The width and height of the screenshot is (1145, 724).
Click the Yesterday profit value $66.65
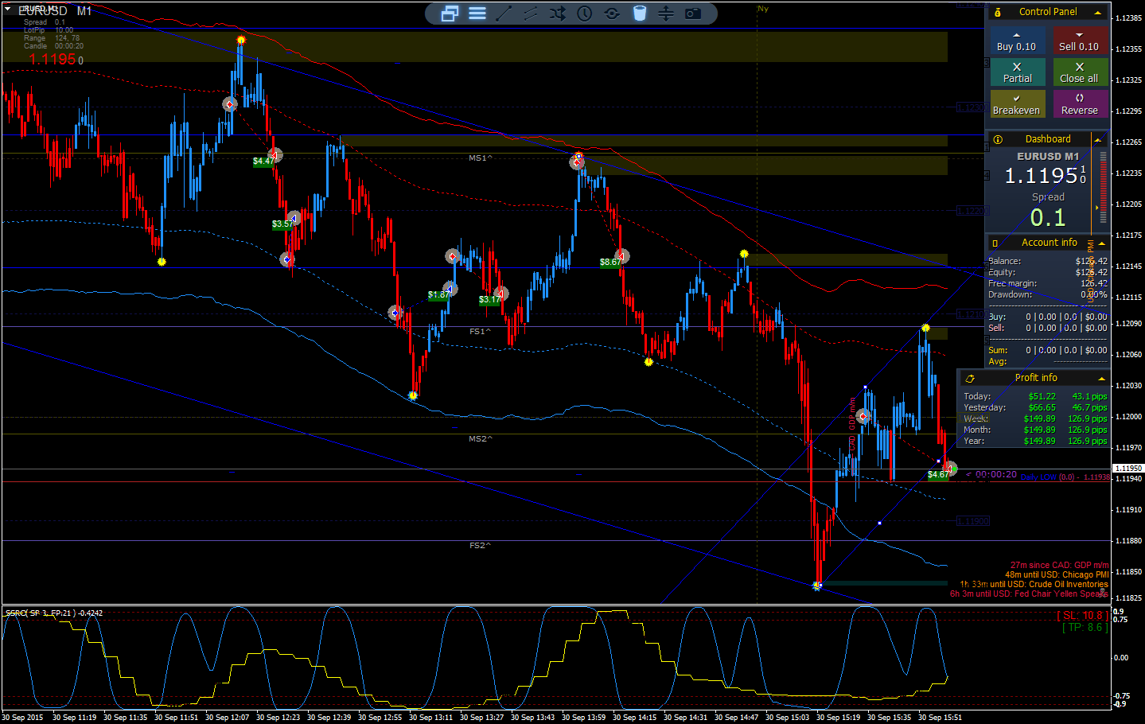click(x=1042, y=407)
